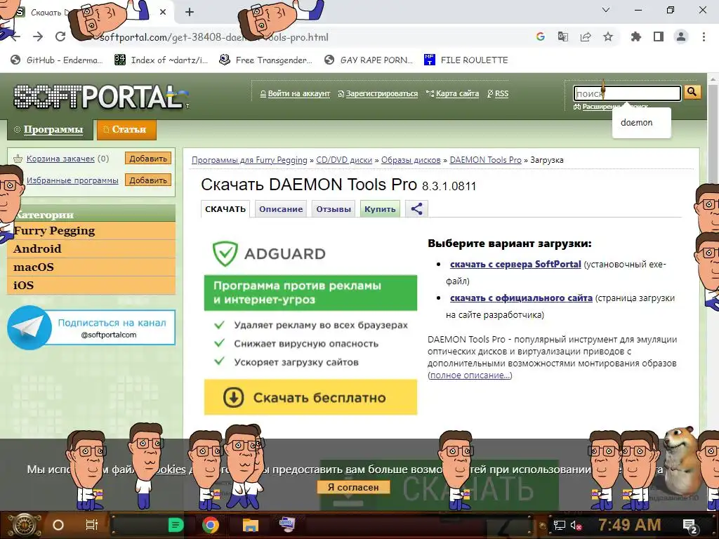Click скачать с сервера SoftPortal
Viewport: 719px width, 539px height.
tap(515, 265)
